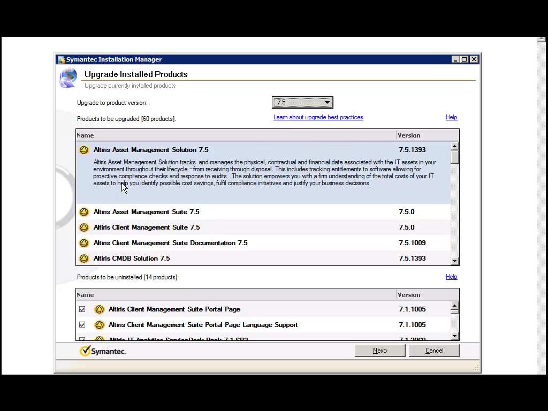
Task: Open Learn about upgrade best practices link
Action: (318, 117)
